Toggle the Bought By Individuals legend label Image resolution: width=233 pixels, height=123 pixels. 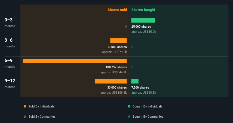[147, 106]
